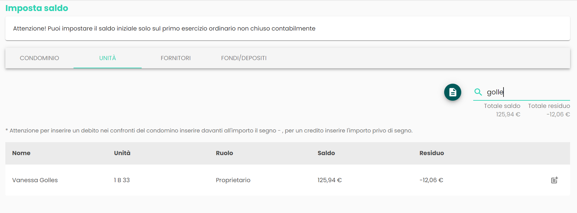Switch to the CONDOMINIO tab
Screen dimensions: 577x213
click(39, 58)
